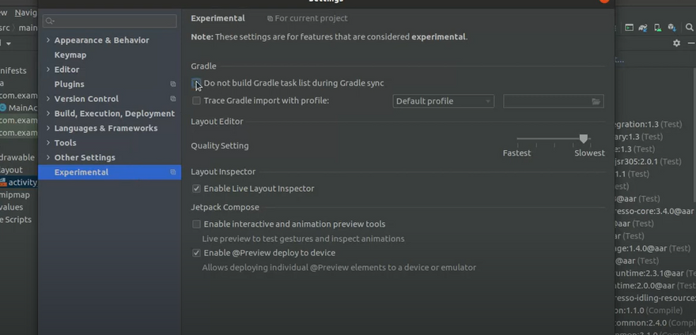Click the Quality Setting slider handle
Viewport: 696px width, 335px height.
[x=584, y=139]
